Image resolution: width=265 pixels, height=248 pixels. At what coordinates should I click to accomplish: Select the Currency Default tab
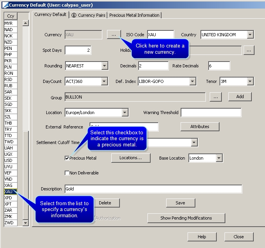(x=50, y=14)
